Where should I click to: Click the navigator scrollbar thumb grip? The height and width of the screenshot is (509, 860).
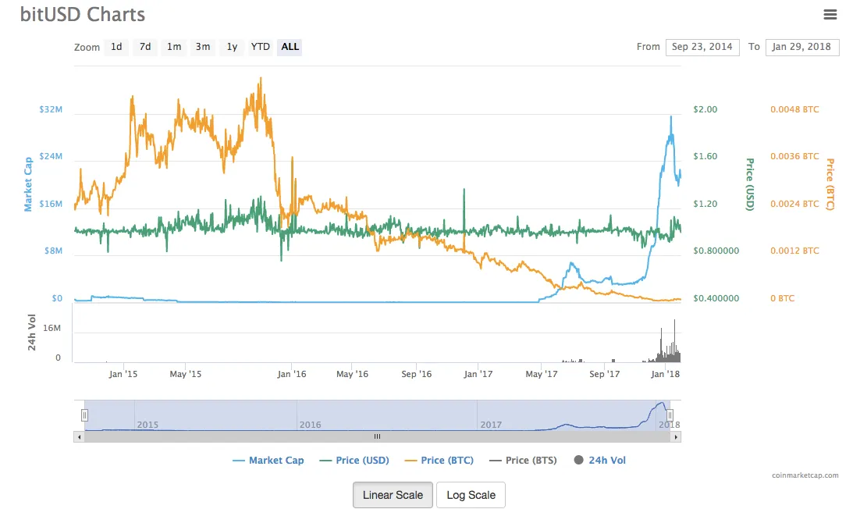tap(378, 437)
